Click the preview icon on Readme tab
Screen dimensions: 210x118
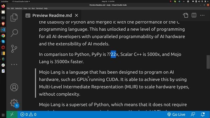pos(28,15)
